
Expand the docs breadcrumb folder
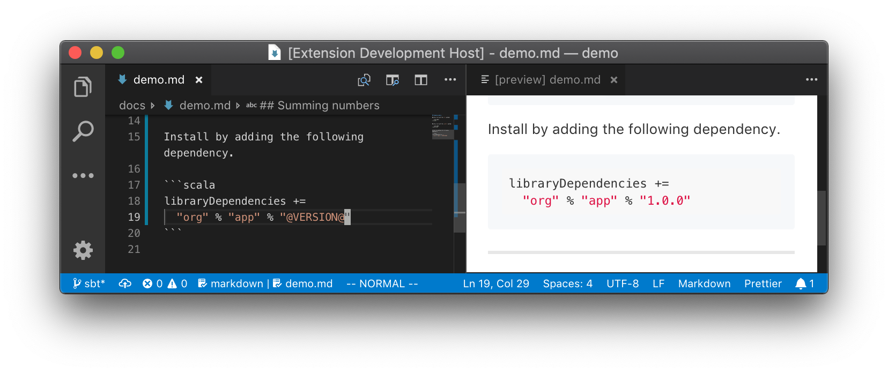click(x=132, y=106)
